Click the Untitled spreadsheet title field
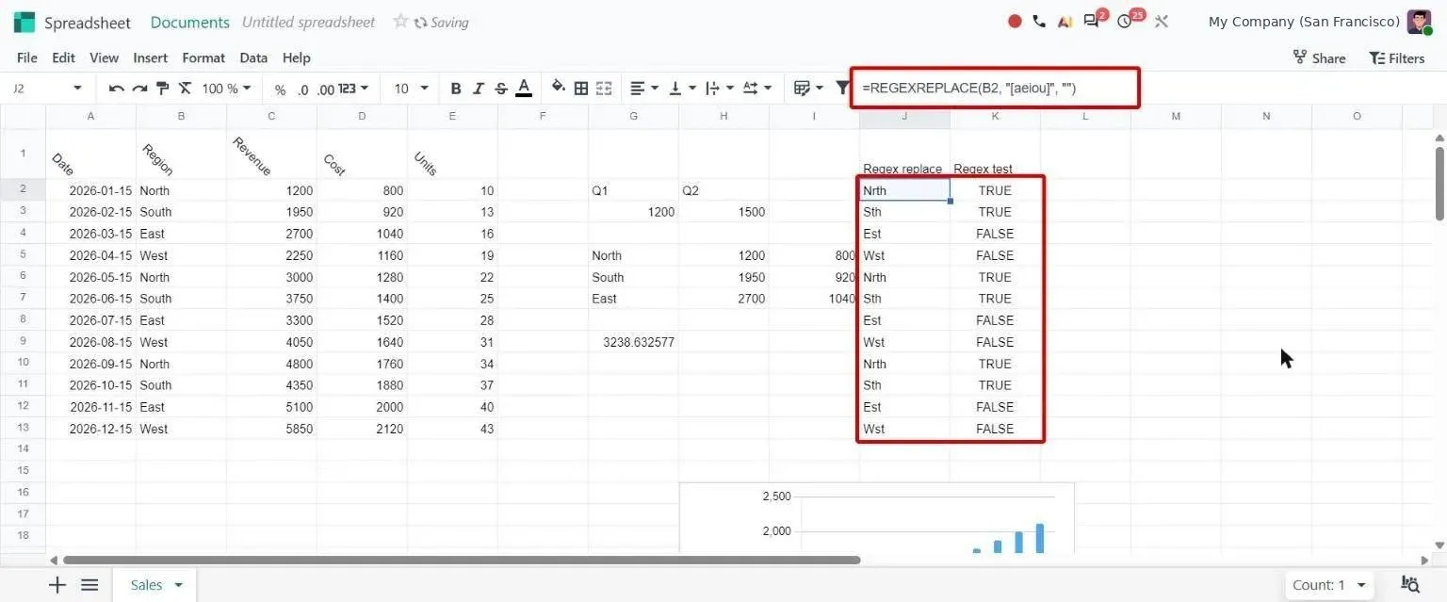The width and height of the screenshot is (1447, 602). tap(308, 22)
